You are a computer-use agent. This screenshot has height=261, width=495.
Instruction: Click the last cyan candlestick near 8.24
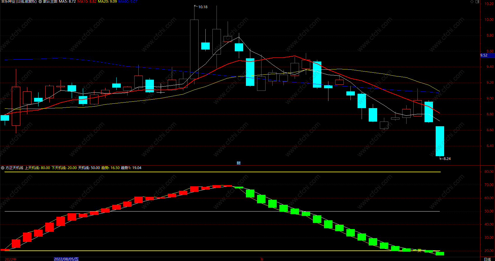tap(440, 141)
